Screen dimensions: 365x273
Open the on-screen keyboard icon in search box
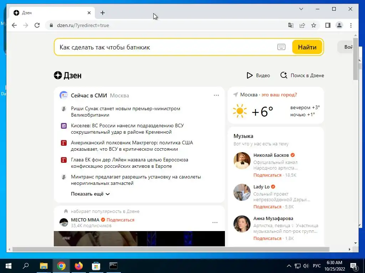[x=281, y=47]
